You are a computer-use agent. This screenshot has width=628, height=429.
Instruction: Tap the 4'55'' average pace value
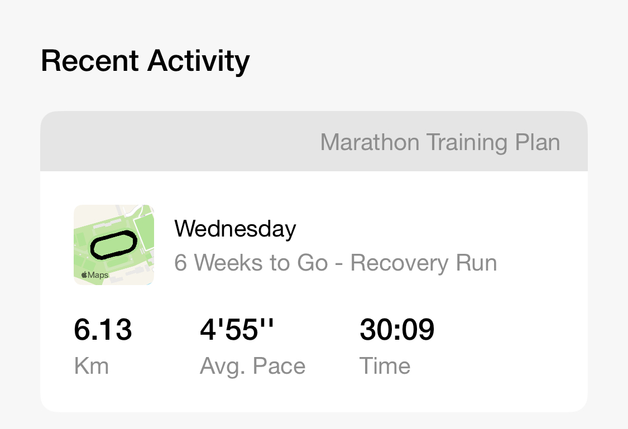pyautogui.click(x=237, y=330)
